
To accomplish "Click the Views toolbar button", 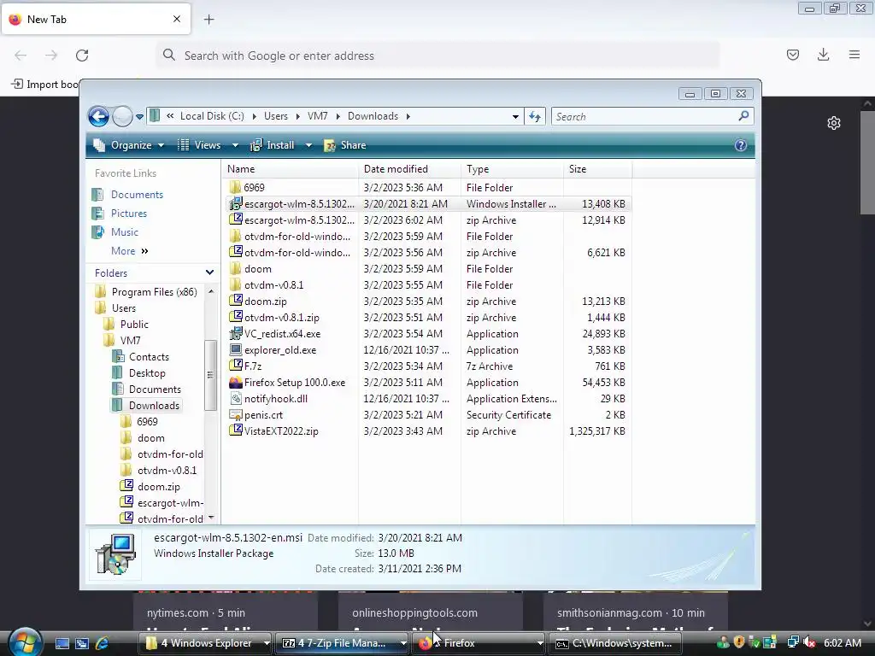I will pos(200,145).
